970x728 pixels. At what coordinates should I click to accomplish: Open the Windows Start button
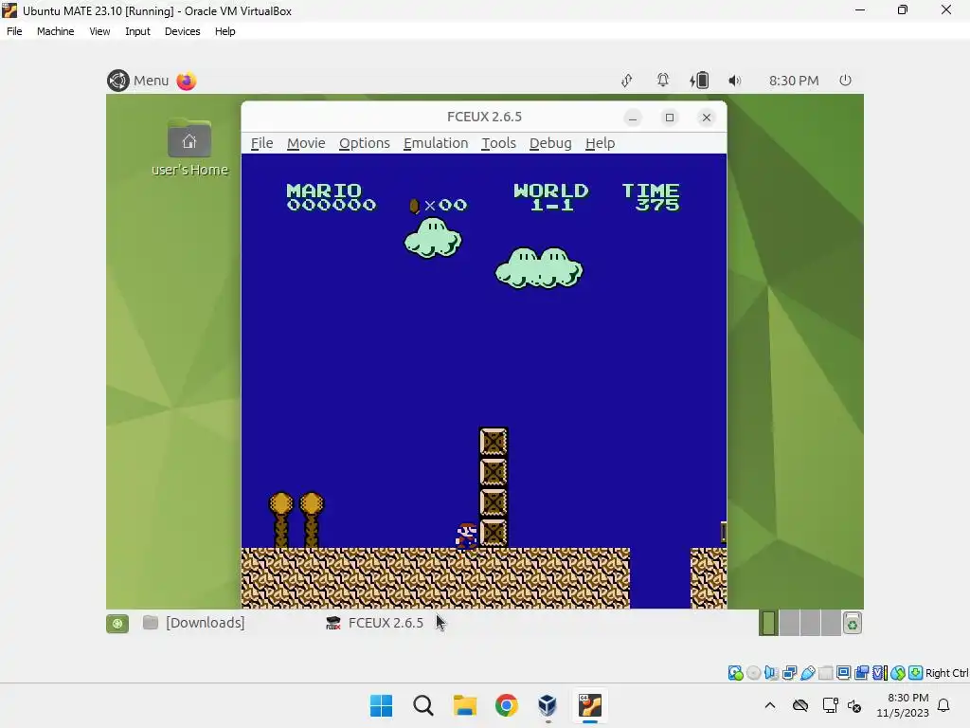coord(381,705)
